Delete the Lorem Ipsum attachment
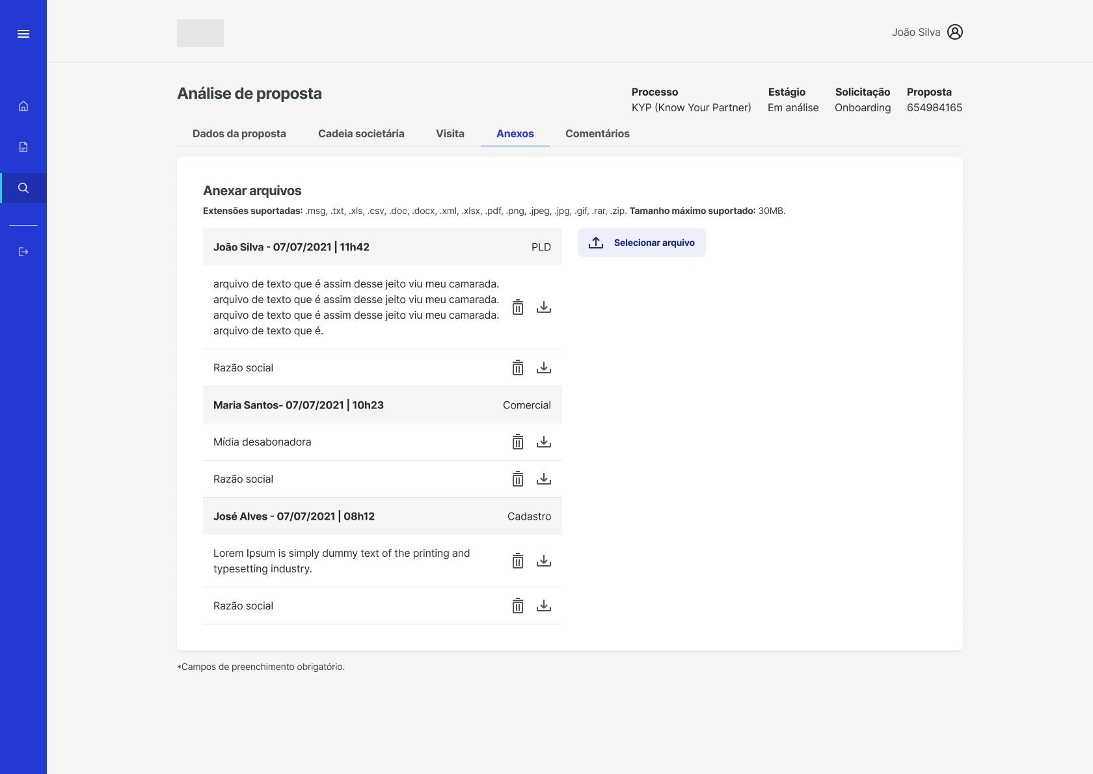1093x774 pixels. point(517,561)
